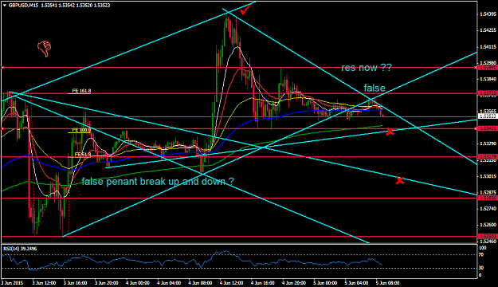Click the '3 Jun 20:00' time axis label
The image size is (498, 287).
point(107,283)
